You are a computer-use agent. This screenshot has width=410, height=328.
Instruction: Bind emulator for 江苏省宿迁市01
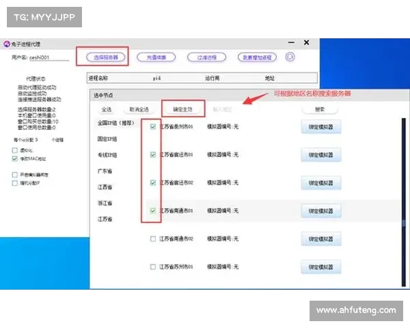[321, 155]
